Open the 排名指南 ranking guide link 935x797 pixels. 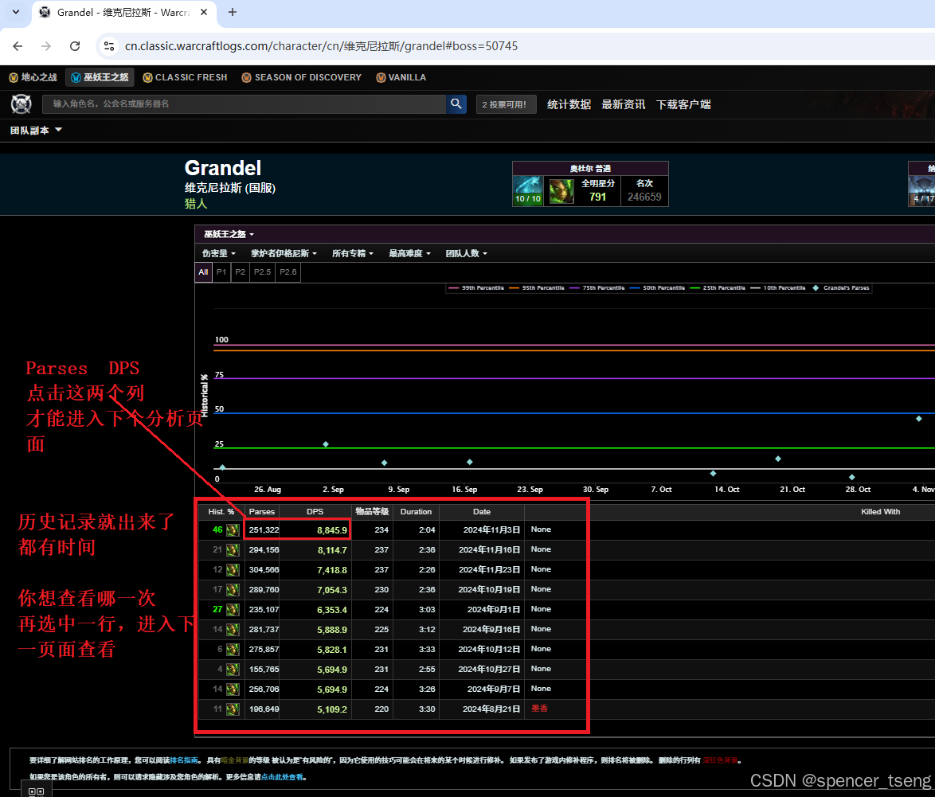(184, 760)
